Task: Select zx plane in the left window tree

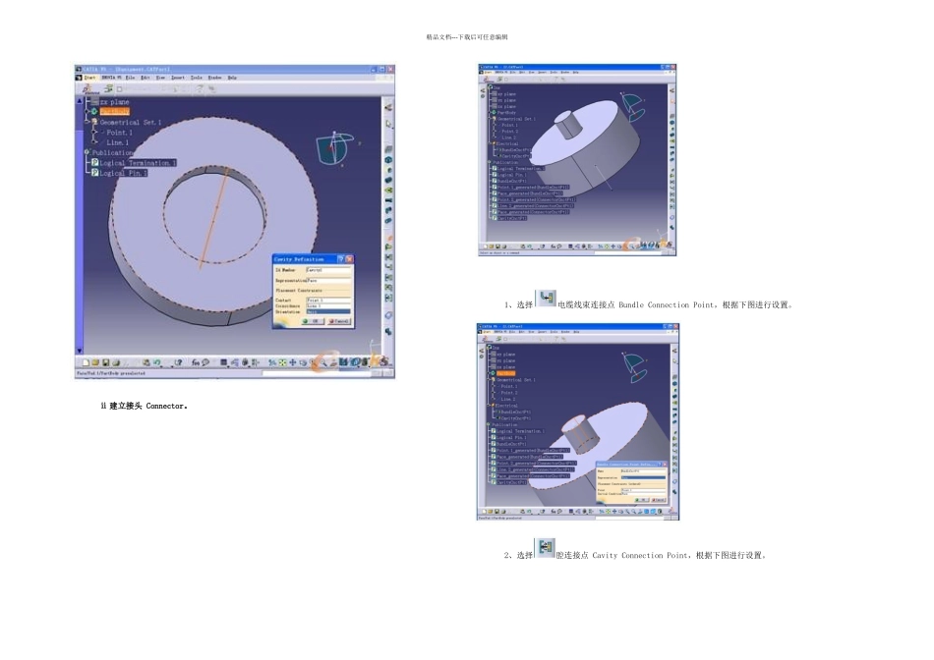Action: coord(114,102)
